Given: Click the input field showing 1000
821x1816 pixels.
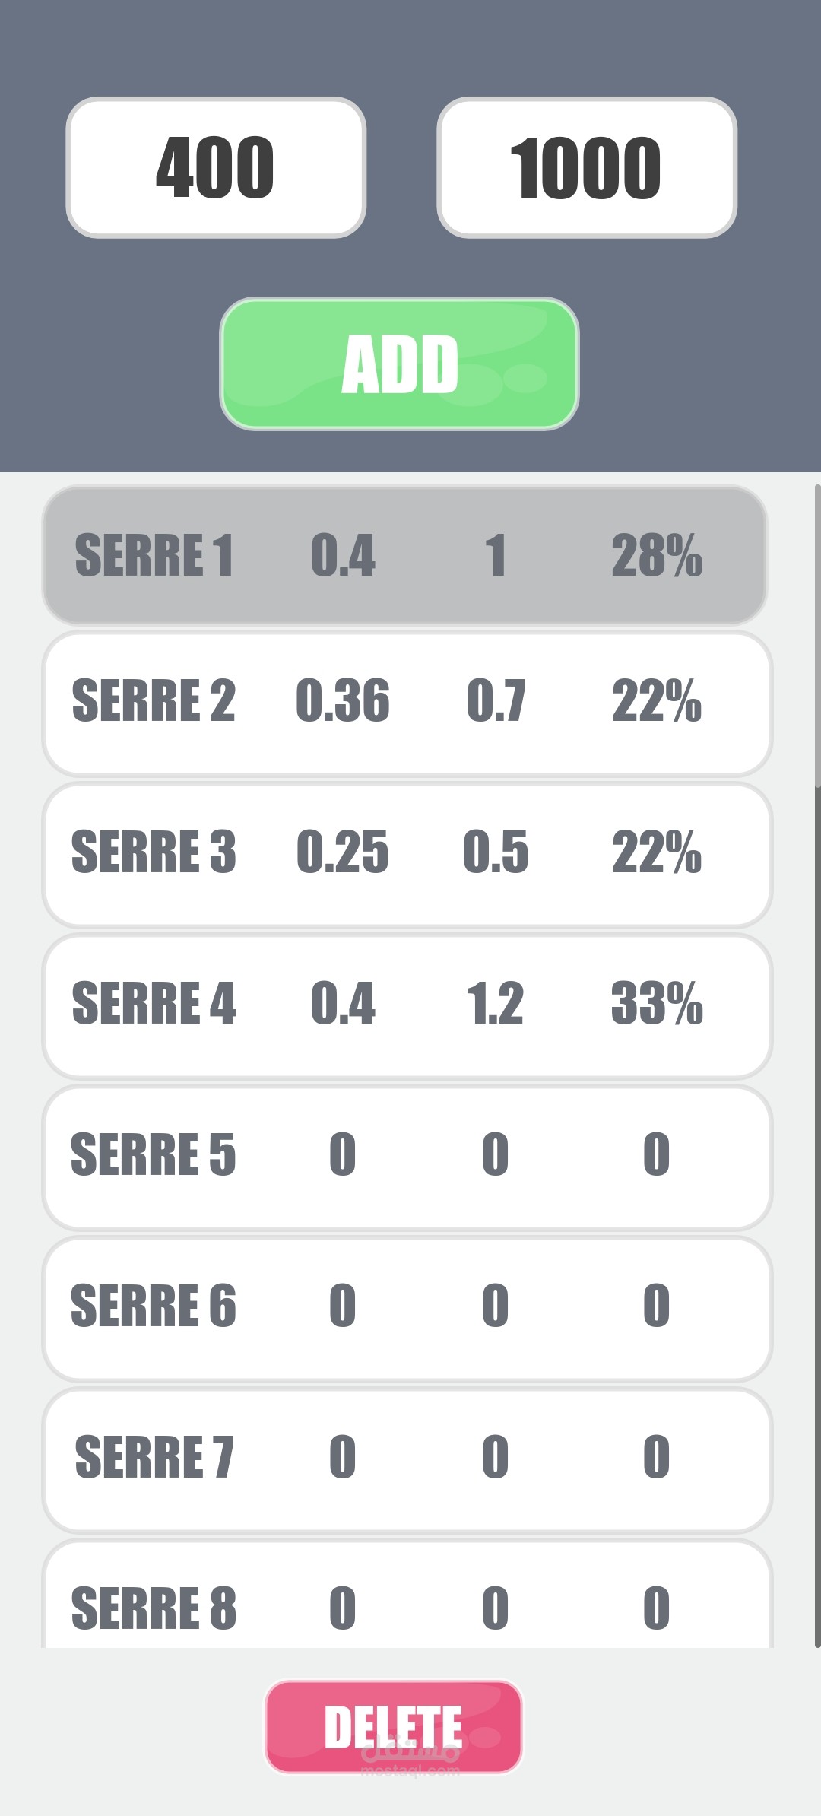Looking at the screenshot, I should tap(586, 167).
